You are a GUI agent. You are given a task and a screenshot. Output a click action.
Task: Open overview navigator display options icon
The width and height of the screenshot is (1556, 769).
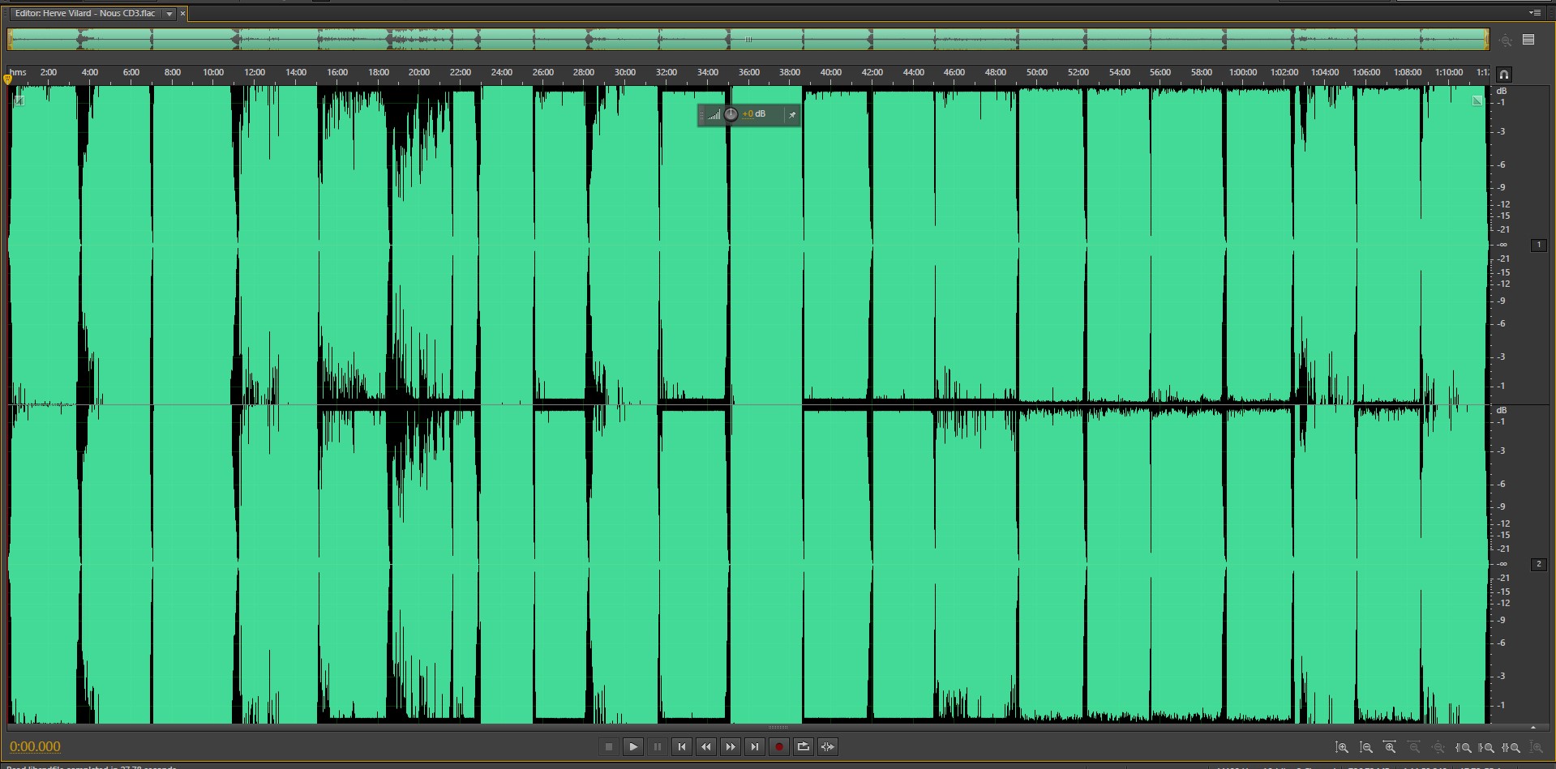(1528, 40)
